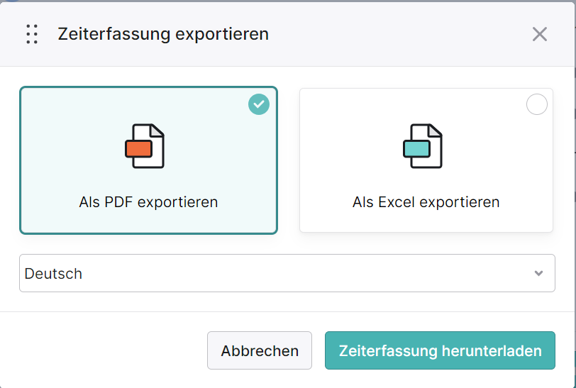Click the teal badge on Excel icon
Viewport: 576px width, 388px height.
click(x=416, y=149)
